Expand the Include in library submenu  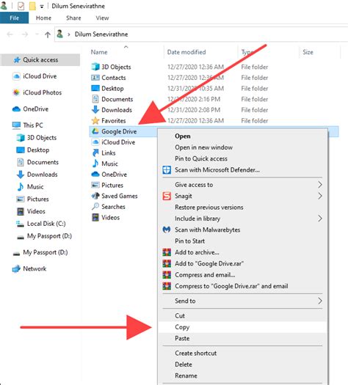coord(320,219)
